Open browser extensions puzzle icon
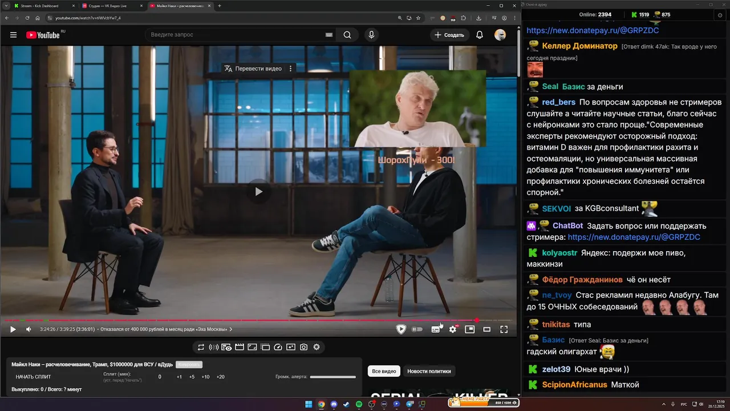Image resolution: width=730 pixels, height=411 pixels. (x=463, y=18)
